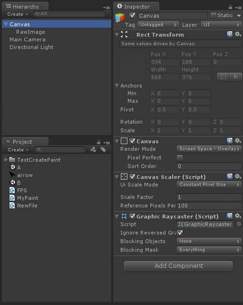This screenshot has height=305, width=243.
Task: Open Rect Transform help reference icon
Action: [x=229, y=34]
